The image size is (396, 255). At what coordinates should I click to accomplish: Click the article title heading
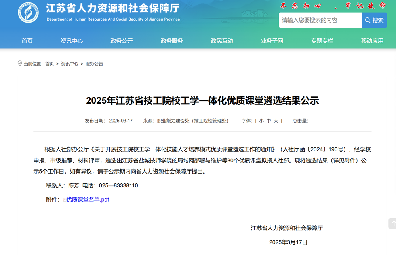tap(202, 101)
